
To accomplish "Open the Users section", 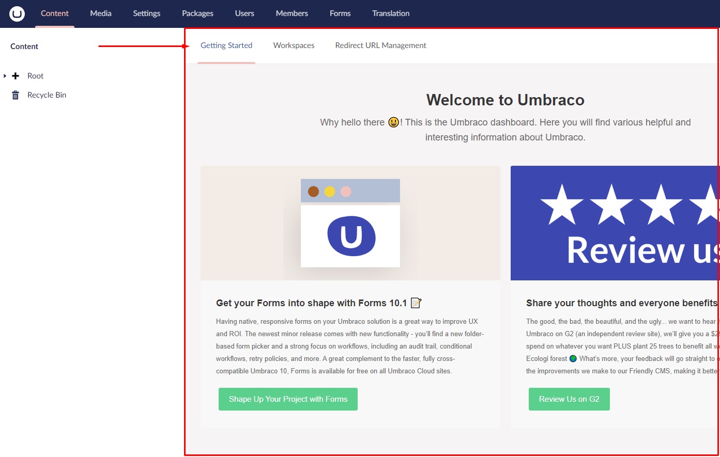I will (x=244, y=13).
